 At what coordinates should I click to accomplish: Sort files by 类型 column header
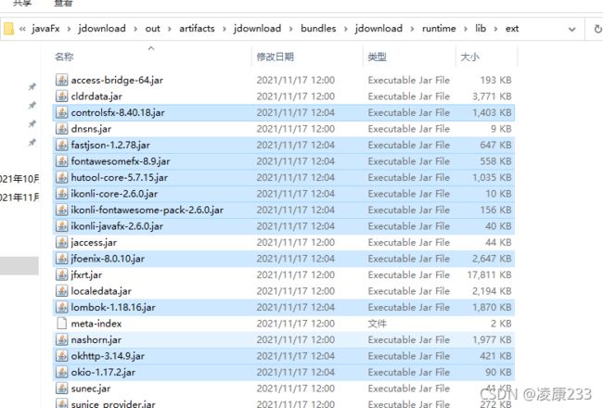click(377, 57)
